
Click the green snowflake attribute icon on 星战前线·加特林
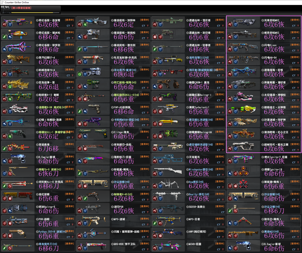click(x=85, y=25)
